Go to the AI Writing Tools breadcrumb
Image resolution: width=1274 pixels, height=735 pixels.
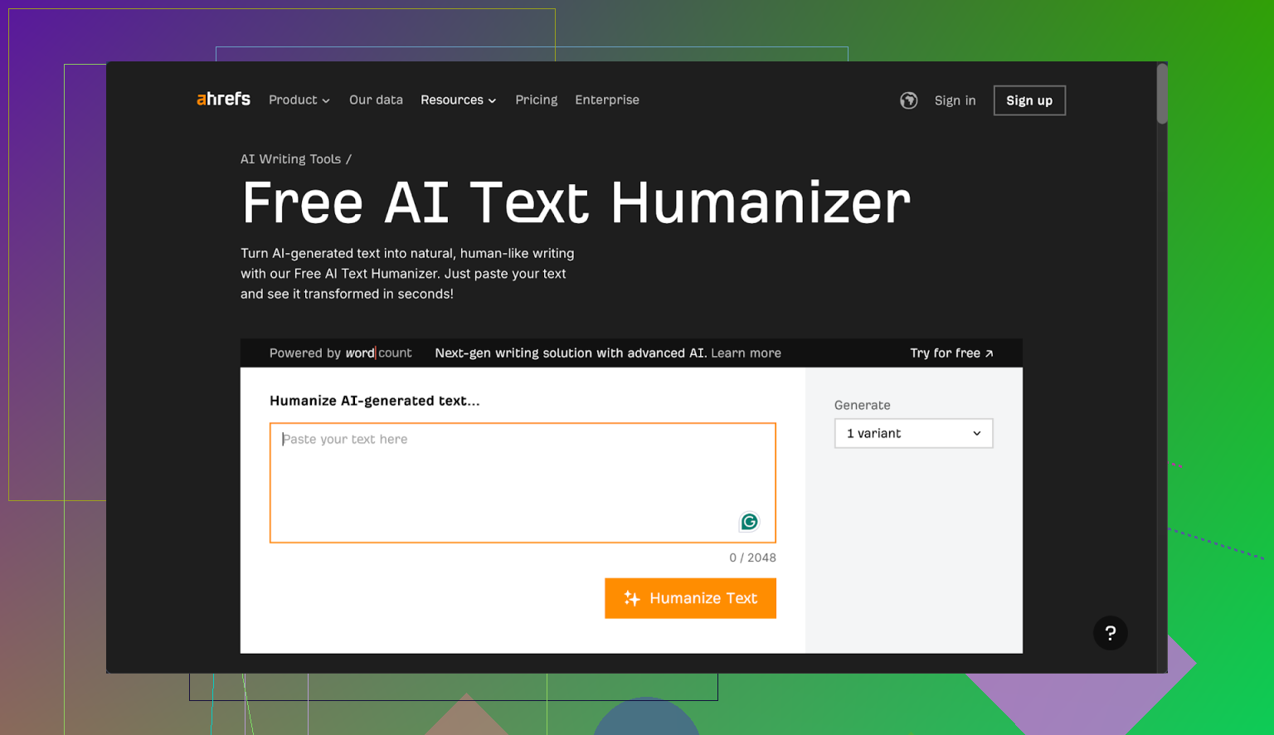click(290, 159)
